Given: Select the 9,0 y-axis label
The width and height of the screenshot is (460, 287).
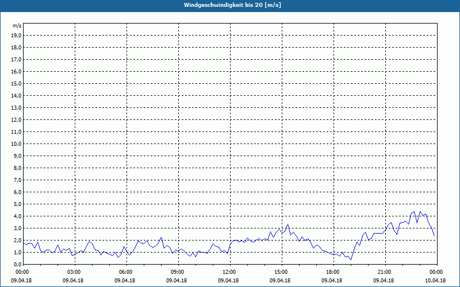Looking at the screenshot, I should pos(17,156).
